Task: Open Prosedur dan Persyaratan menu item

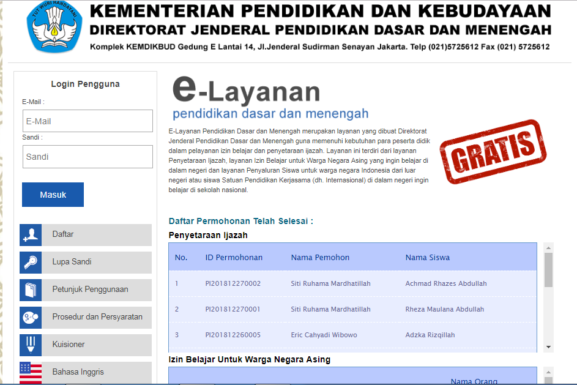Action: [86, 318]
